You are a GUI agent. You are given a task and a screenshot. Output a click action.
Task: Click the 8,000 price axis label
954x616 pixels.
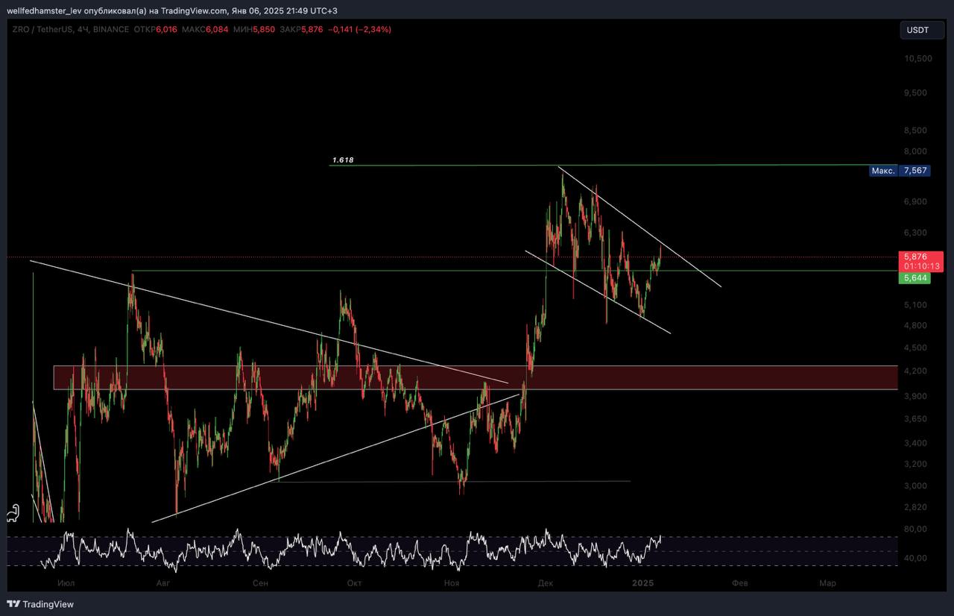tap(917, 151)
